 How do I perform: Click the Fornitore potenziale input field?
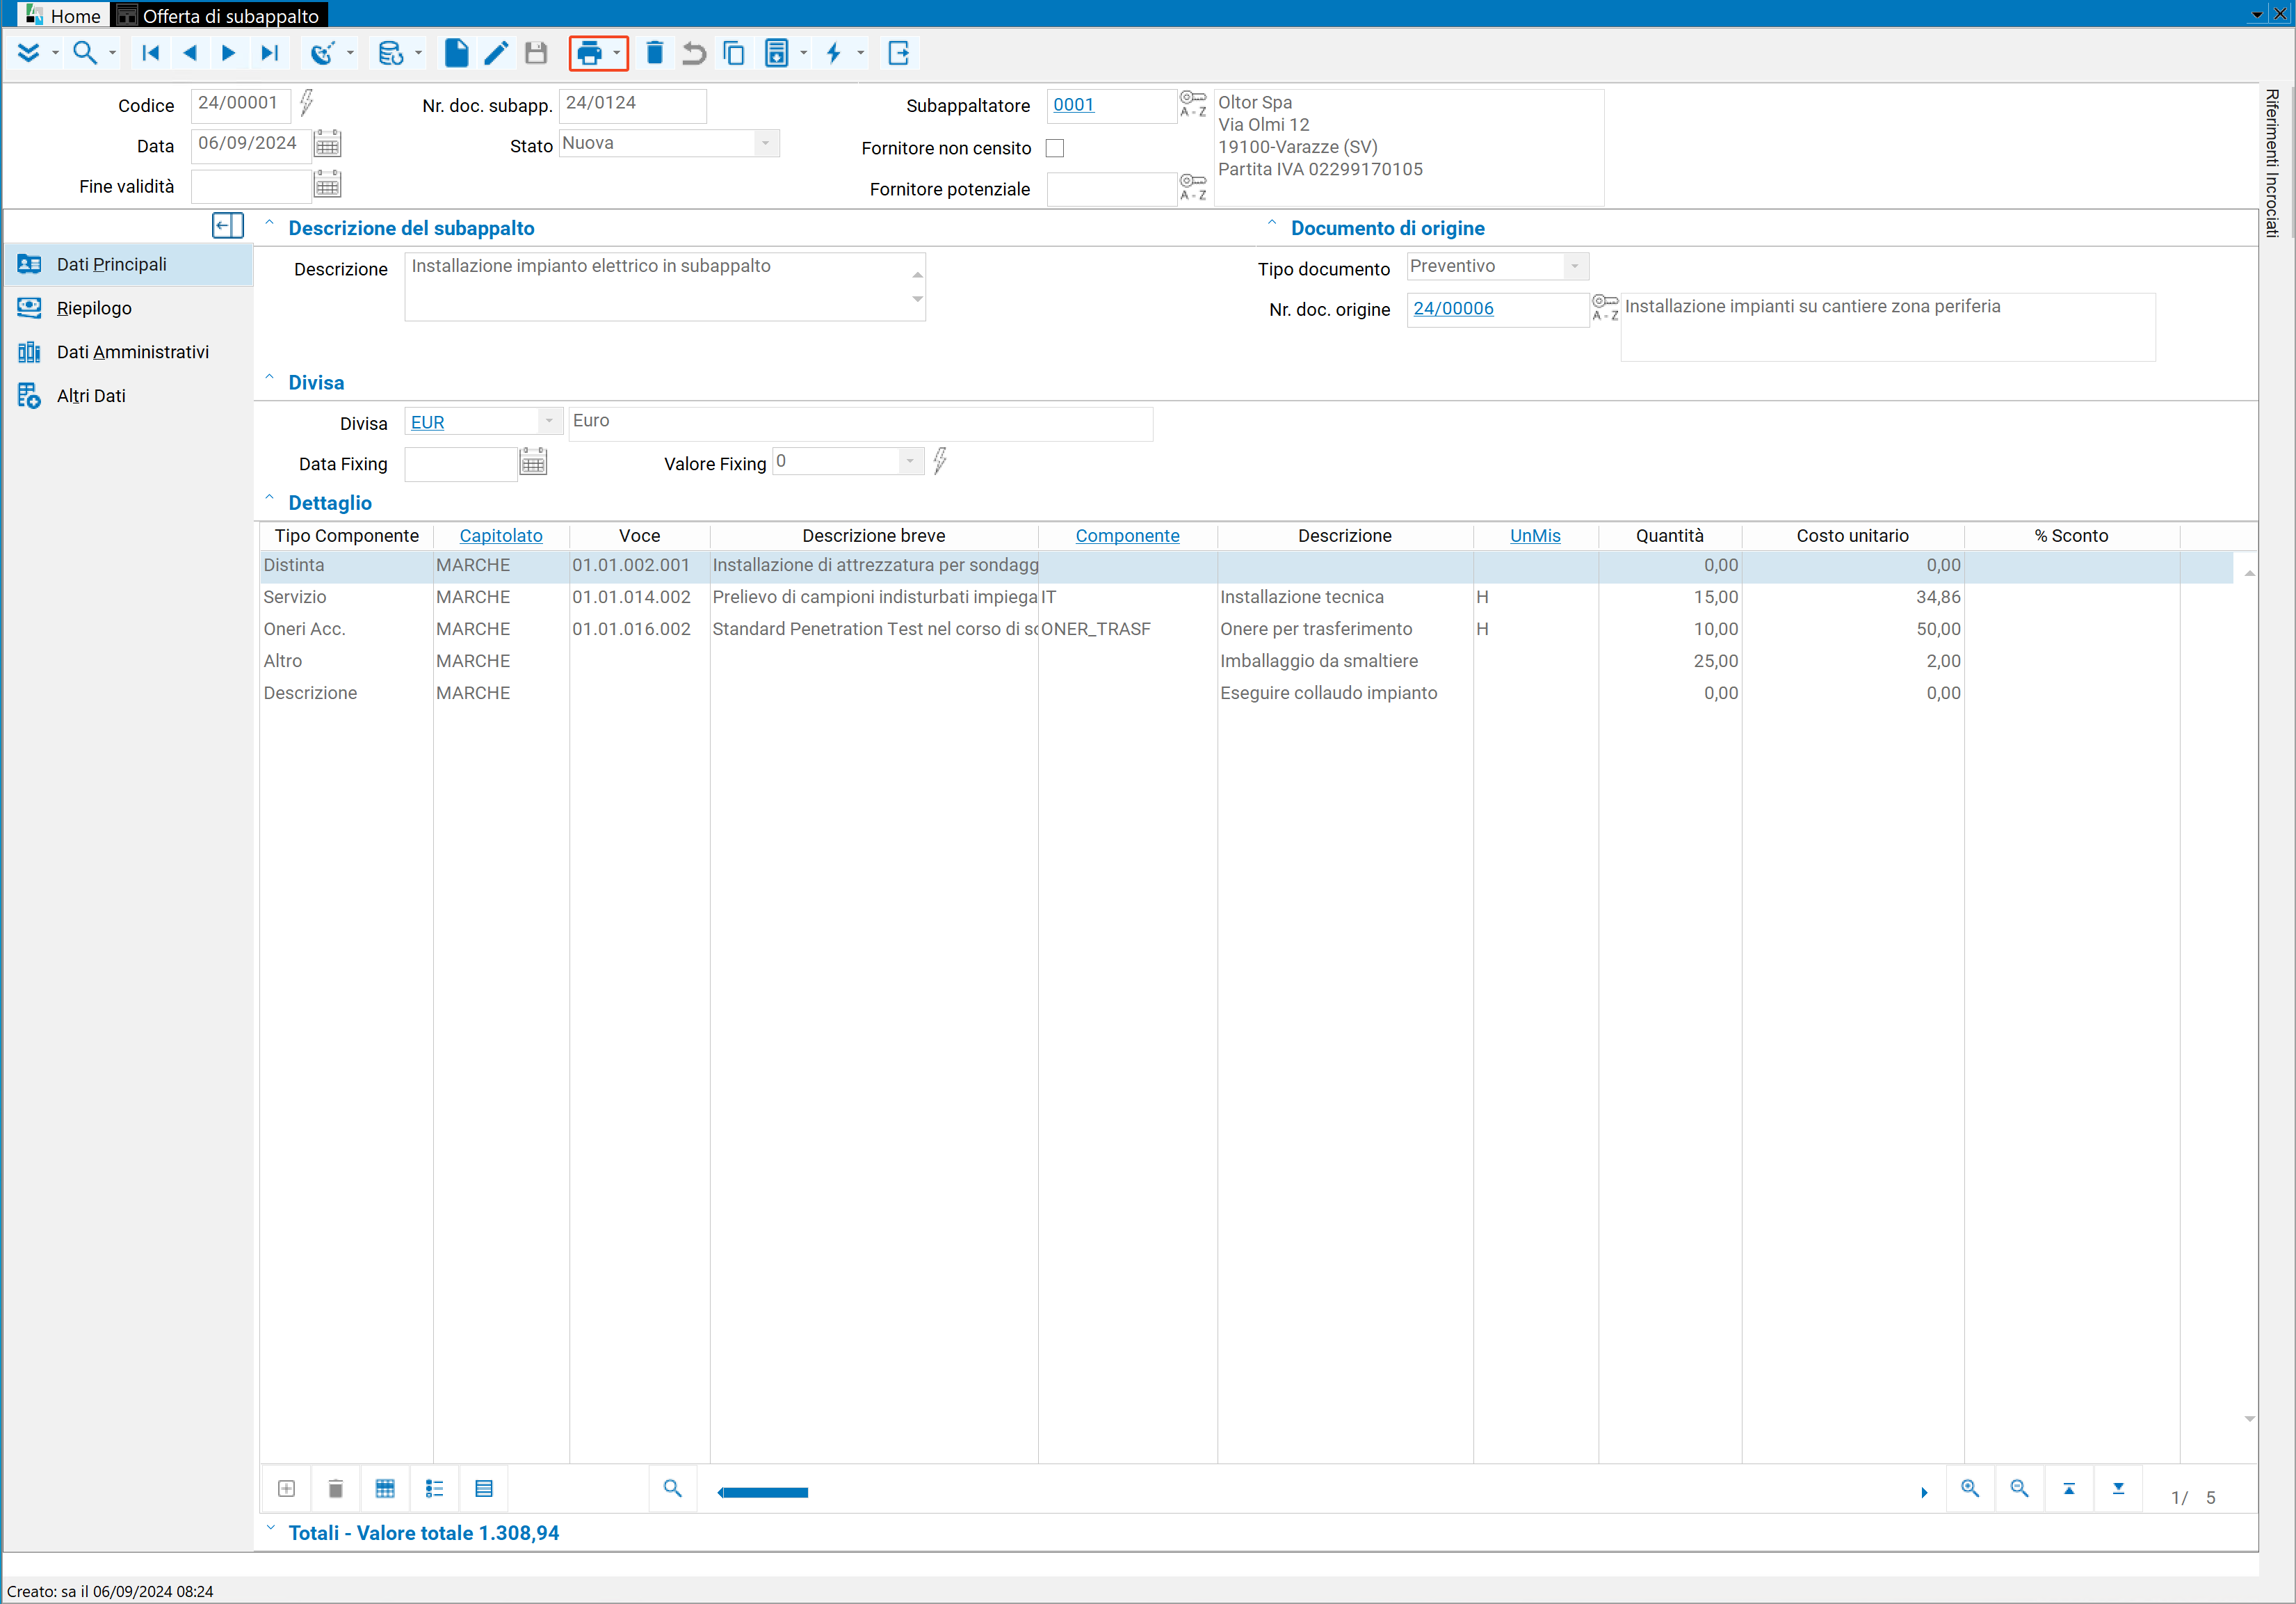point(1111,189)
